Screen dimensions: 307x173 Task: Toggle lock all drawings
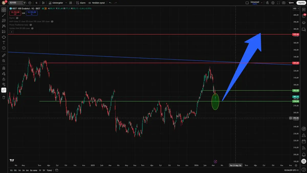[x=4, y=79]
